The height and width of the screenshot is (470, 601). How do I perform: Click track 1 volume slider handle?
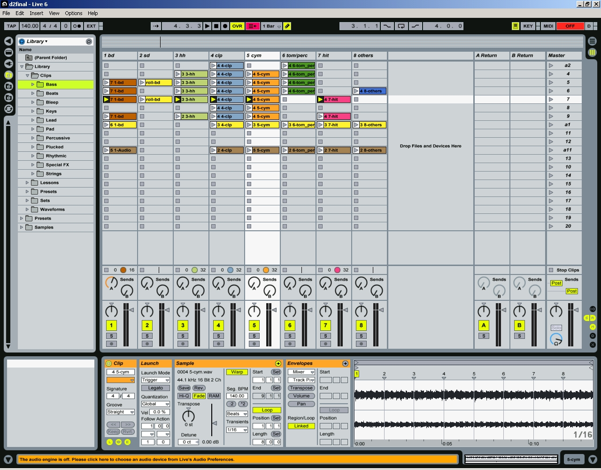(x=131, y=310)
